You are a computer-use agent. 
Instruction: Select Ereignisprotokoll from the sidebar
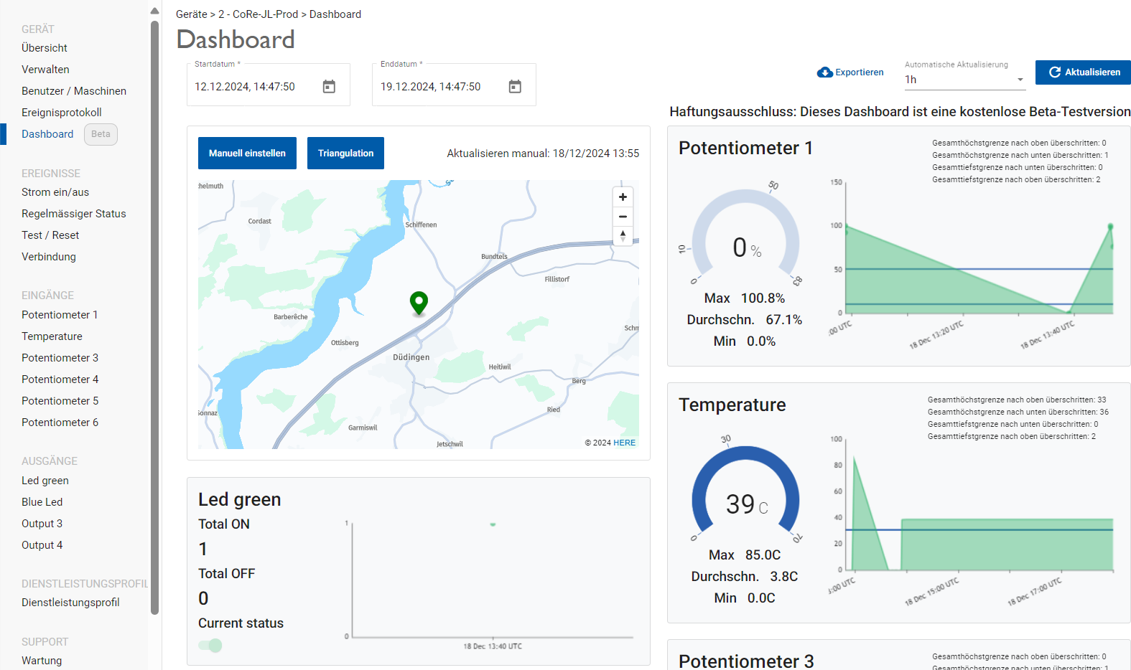coord(62,113)
